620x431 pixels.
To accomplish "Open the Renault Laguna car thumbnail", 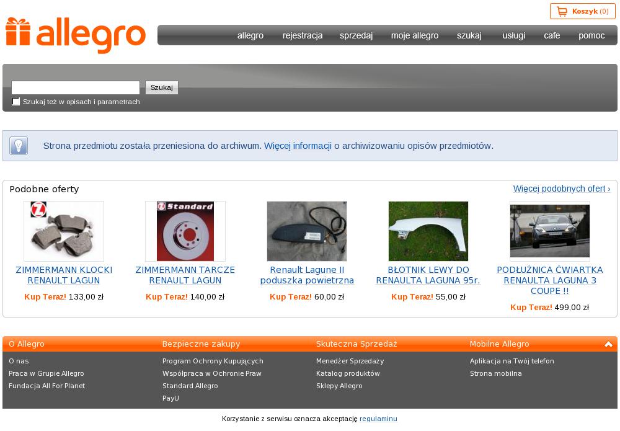I will (549, 231).
